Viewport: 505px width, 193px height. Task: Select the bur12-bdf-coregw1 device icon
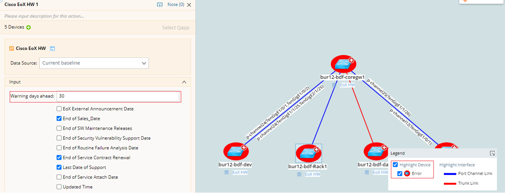[344, 65]
